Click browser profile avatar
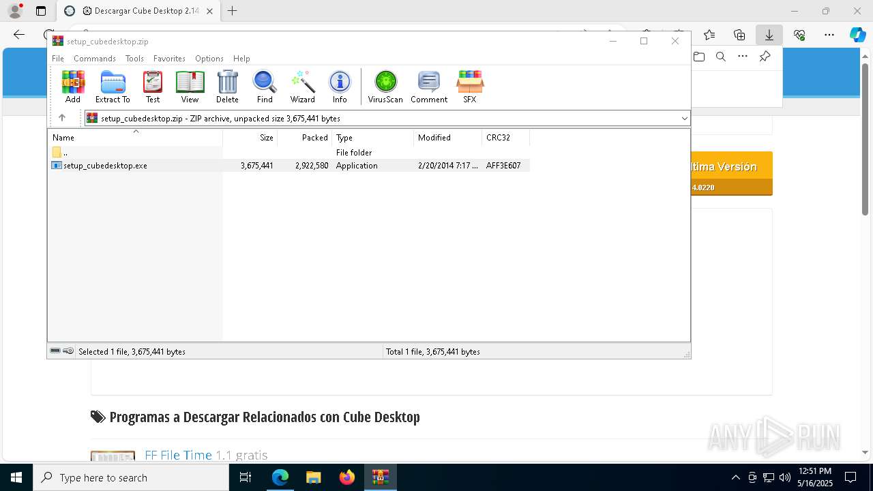The height and width of the screenshot is (491, 873). tap(15, 11)
